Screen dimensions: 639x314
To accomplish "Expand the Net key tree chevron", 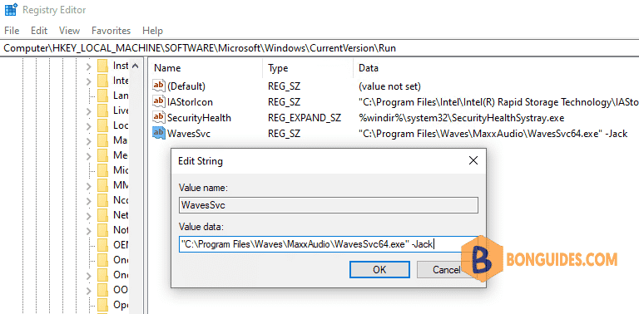I will [x=88, y=215].
